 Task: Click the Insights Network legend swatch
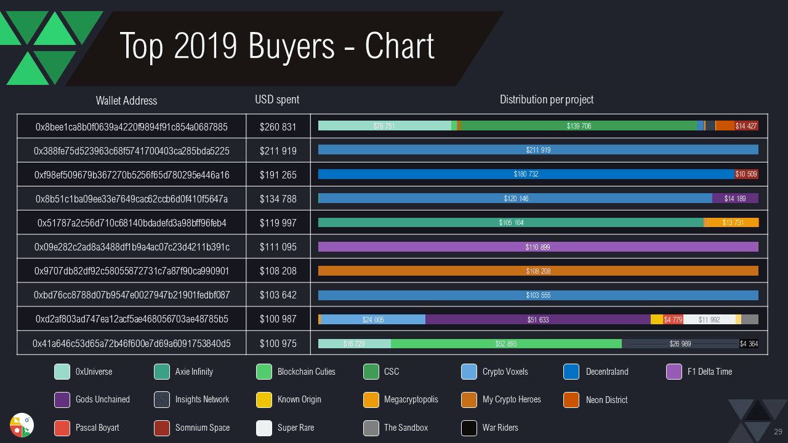162,399
